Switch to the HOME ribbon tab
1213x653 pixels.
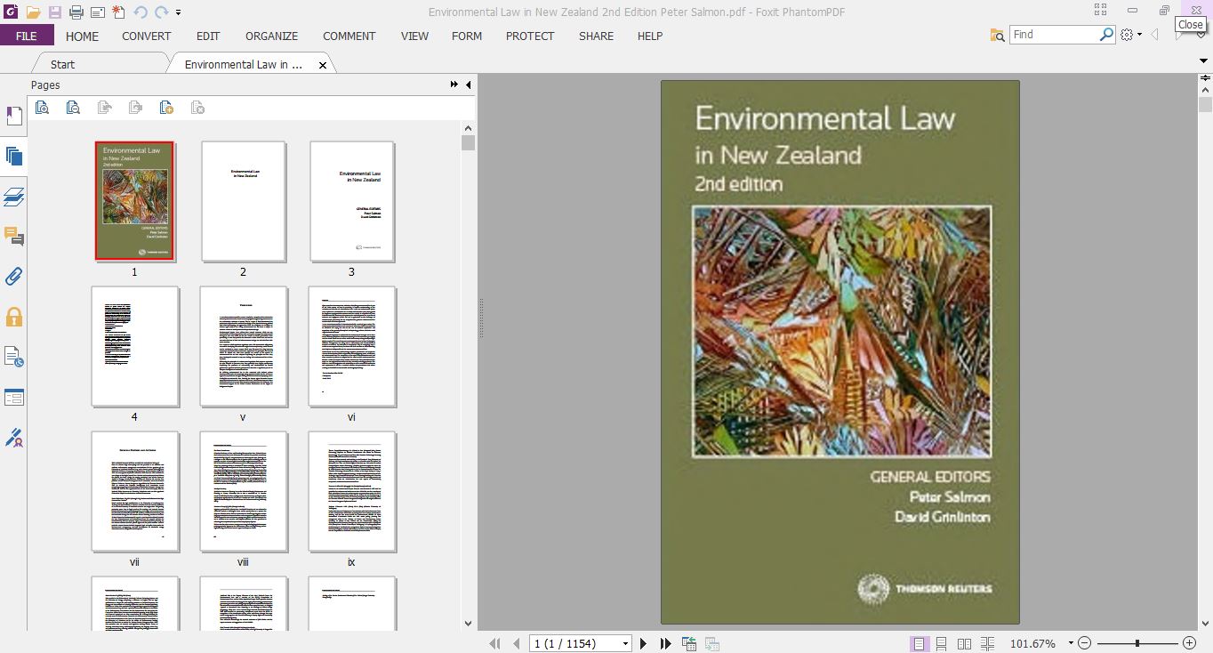82,36
